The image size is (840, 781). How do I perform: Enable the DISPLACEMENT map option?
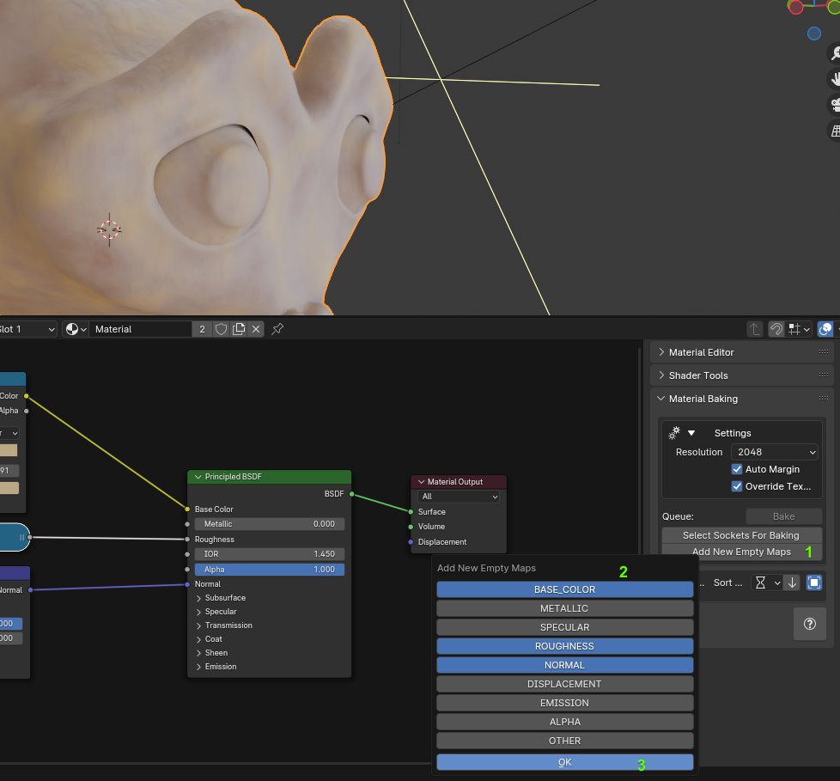pos(564,684)
